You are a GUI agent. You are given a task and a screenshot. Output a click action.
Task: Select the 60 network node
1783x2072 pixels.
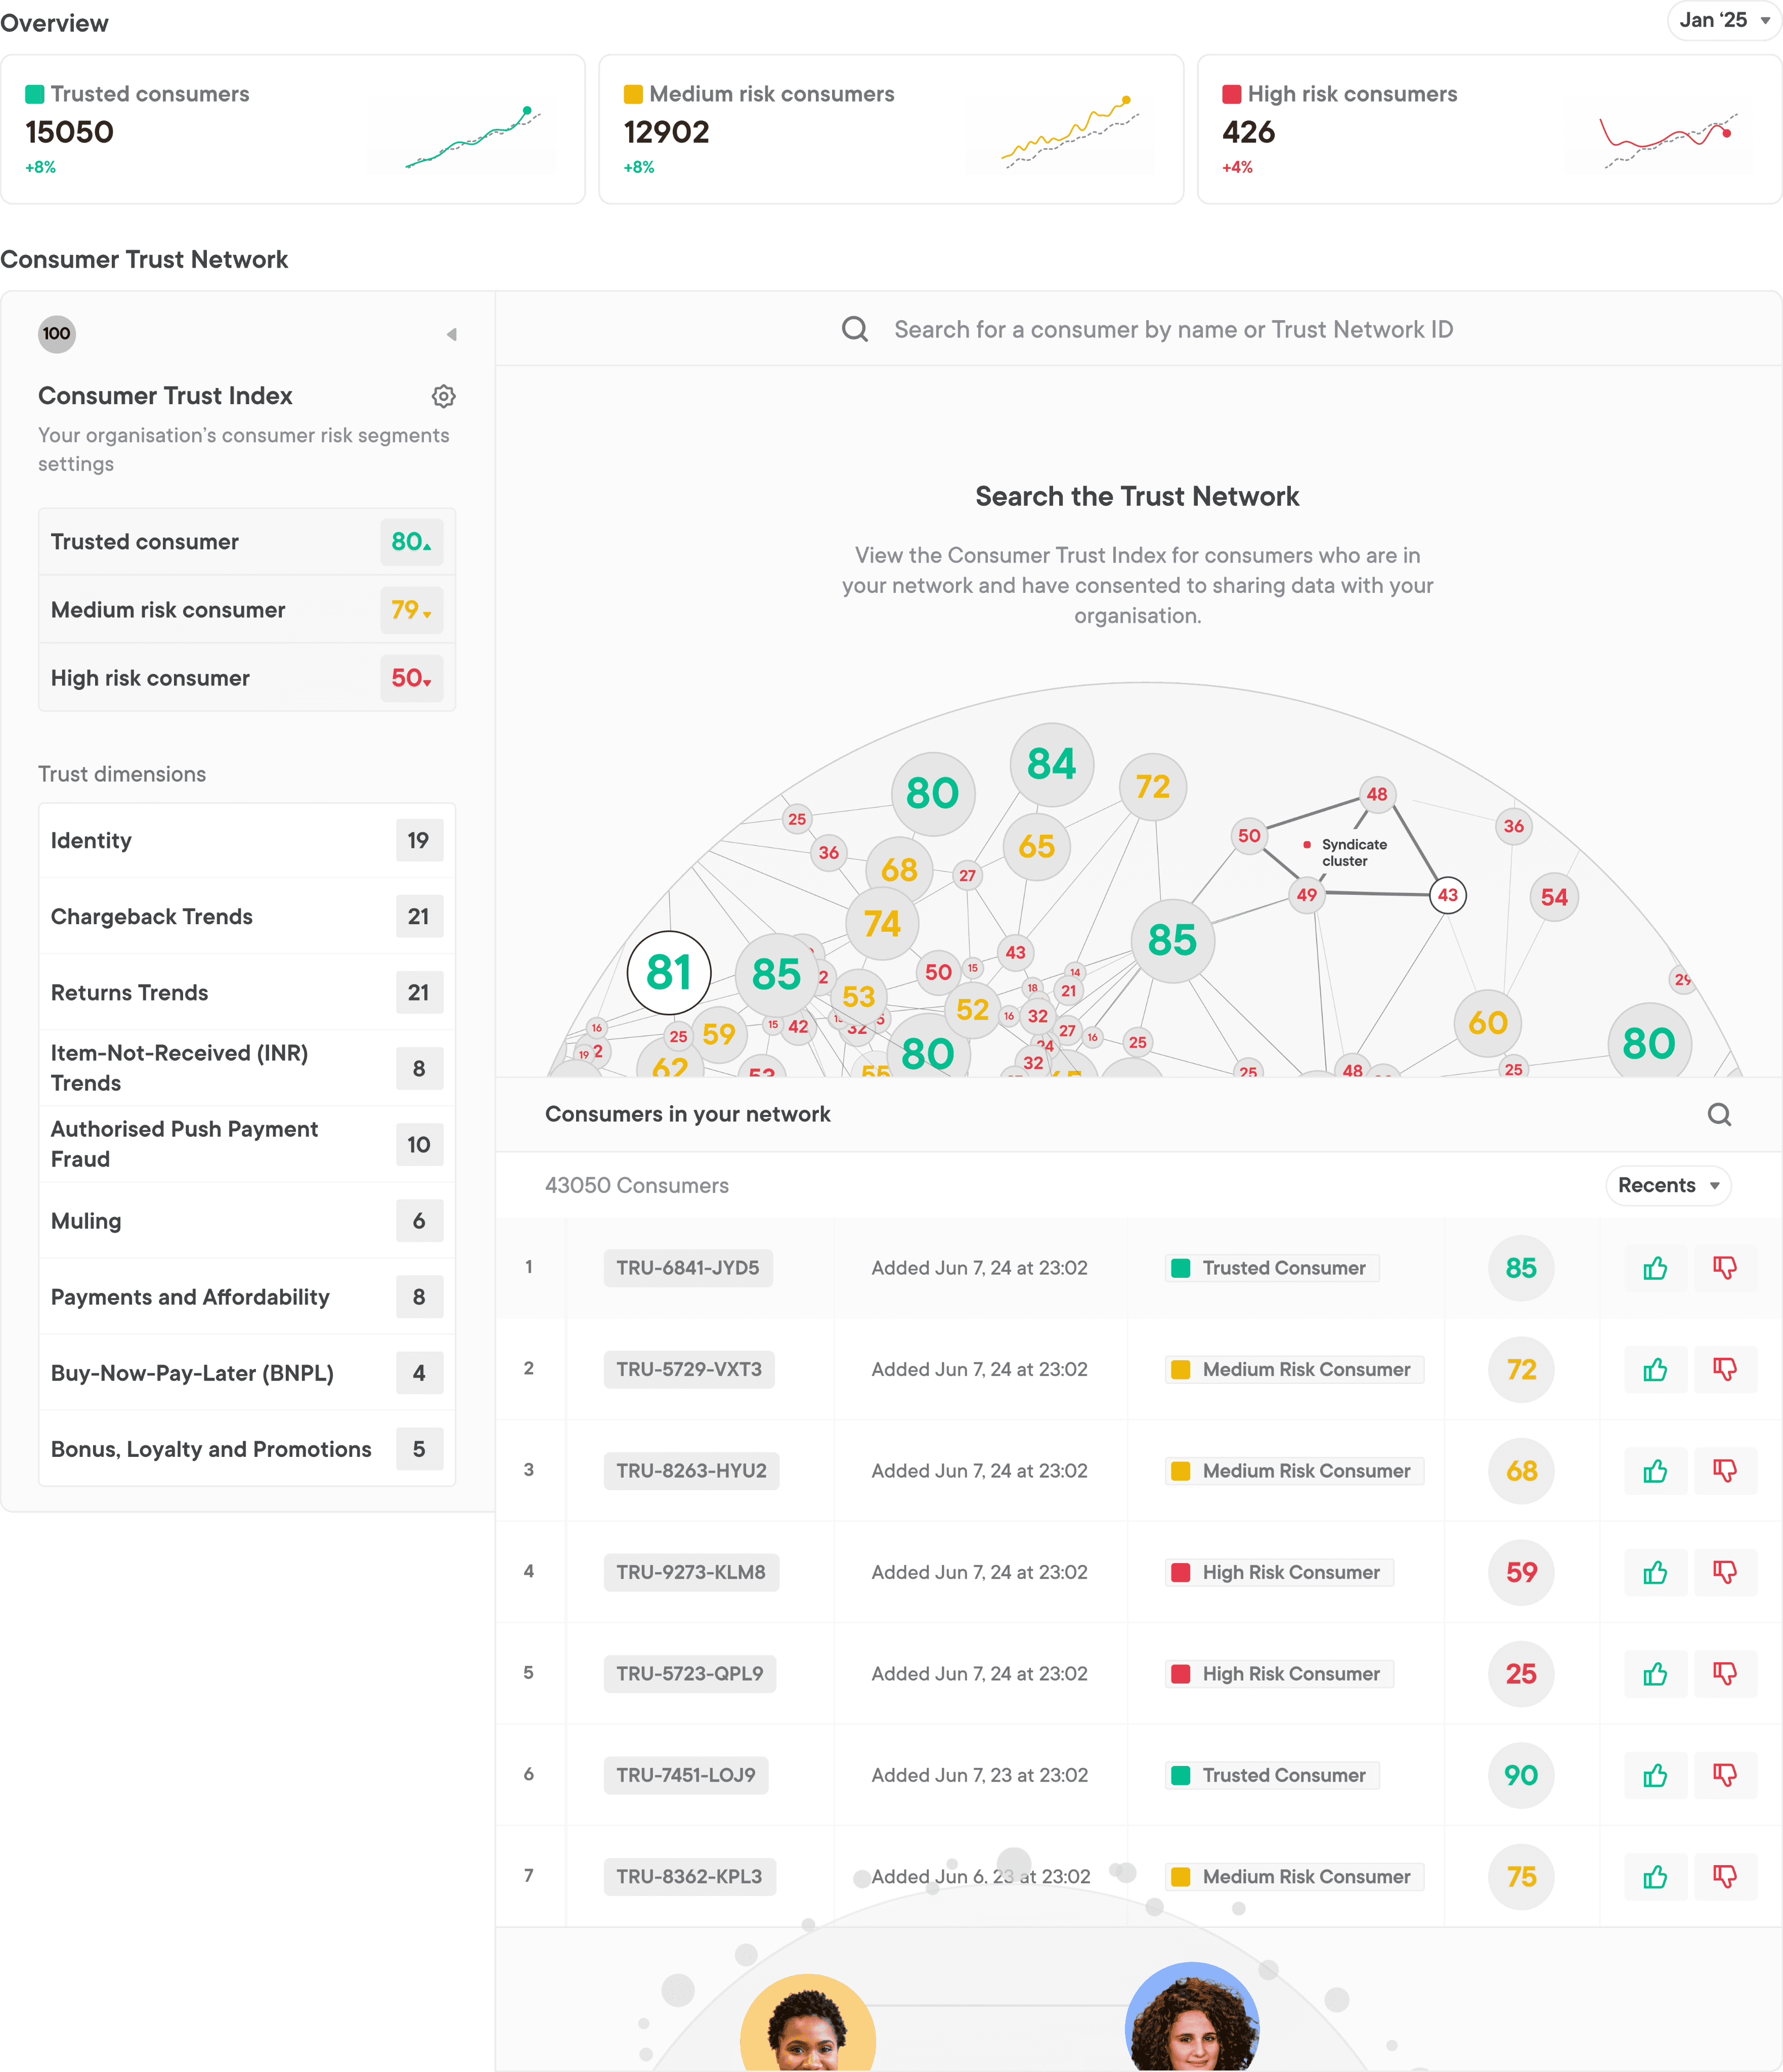(x=1488, y=1023)
